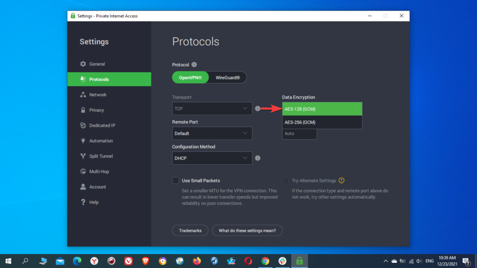The width and height of the screenshot is (477, 268).
Task: Click the Split Tunnel fork icon
Action: coord(83,156)
